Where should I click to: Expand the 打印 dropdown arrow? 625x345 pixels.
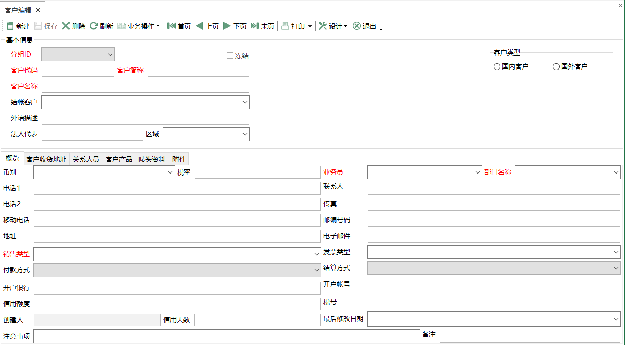(x=310, y=26)
